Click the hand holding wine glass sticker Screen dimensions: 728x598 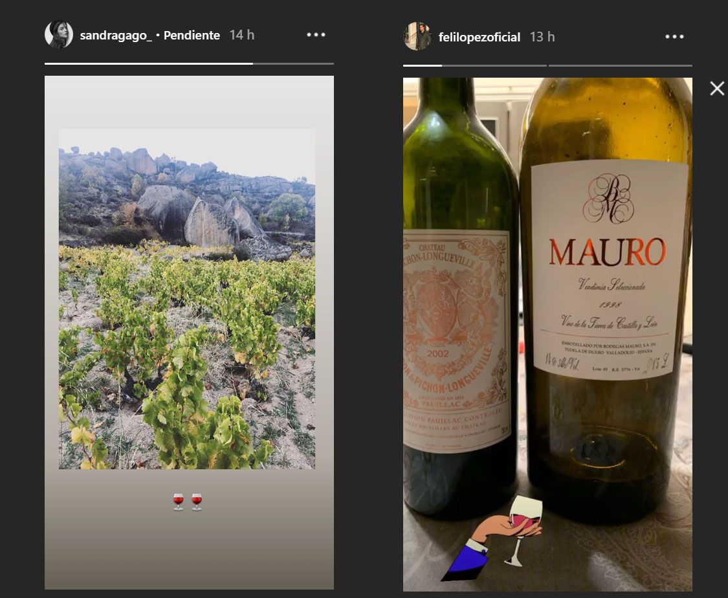tap(492, 538)
